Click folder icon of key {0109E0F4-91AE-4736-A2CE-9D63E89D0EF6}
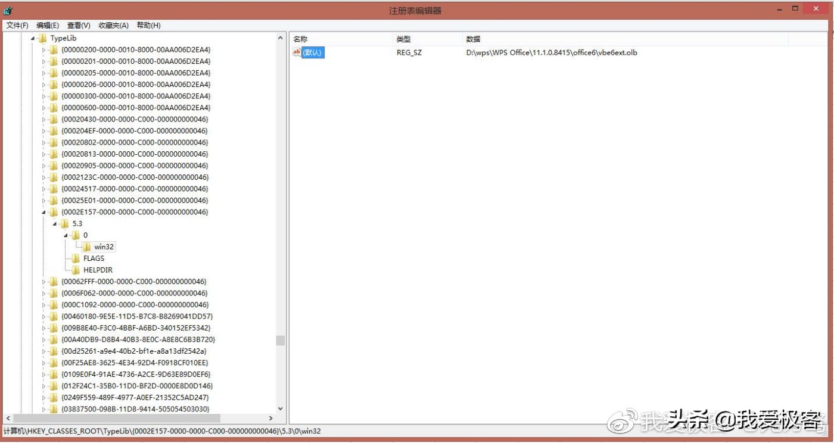This screenshot has height=443, width=834. (x=54, y=375)
